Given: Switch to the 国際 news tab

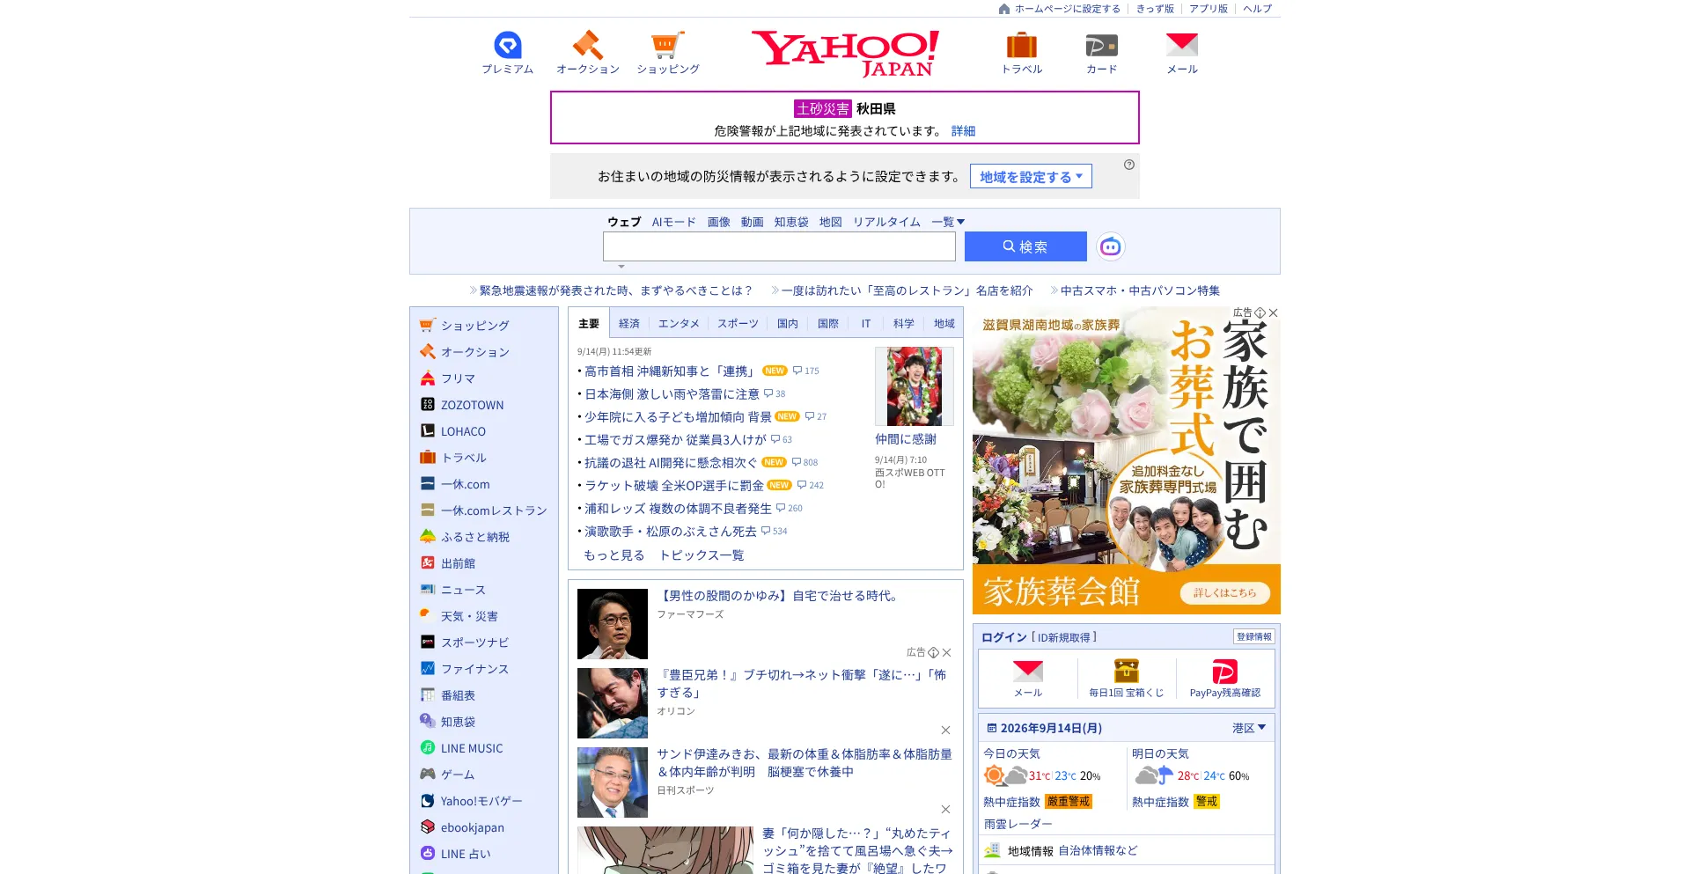Looking at the screenshot, I should click(x=828, y=323).
